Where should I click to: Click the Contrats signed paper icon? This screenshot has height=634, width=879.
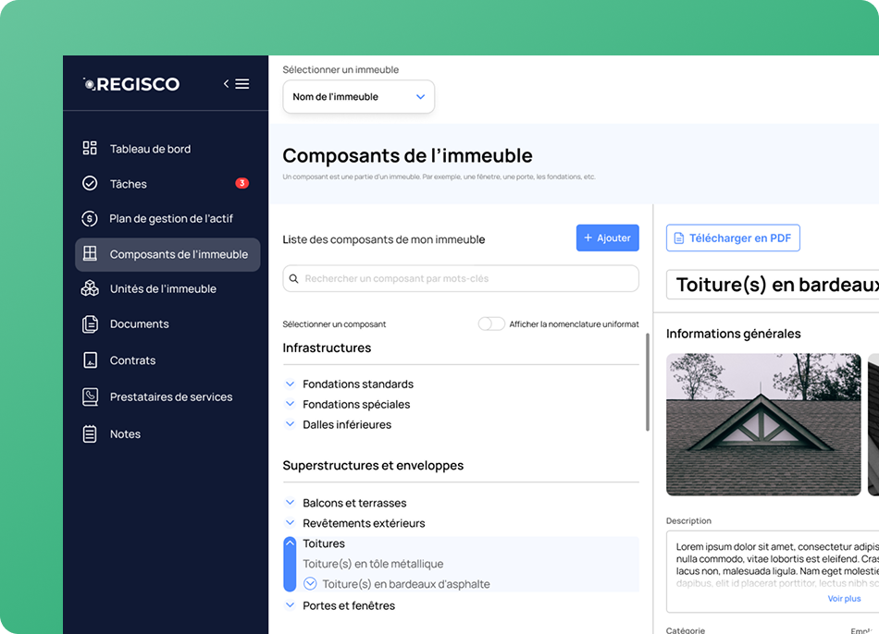pyautogui.click(x=90, y=360)
